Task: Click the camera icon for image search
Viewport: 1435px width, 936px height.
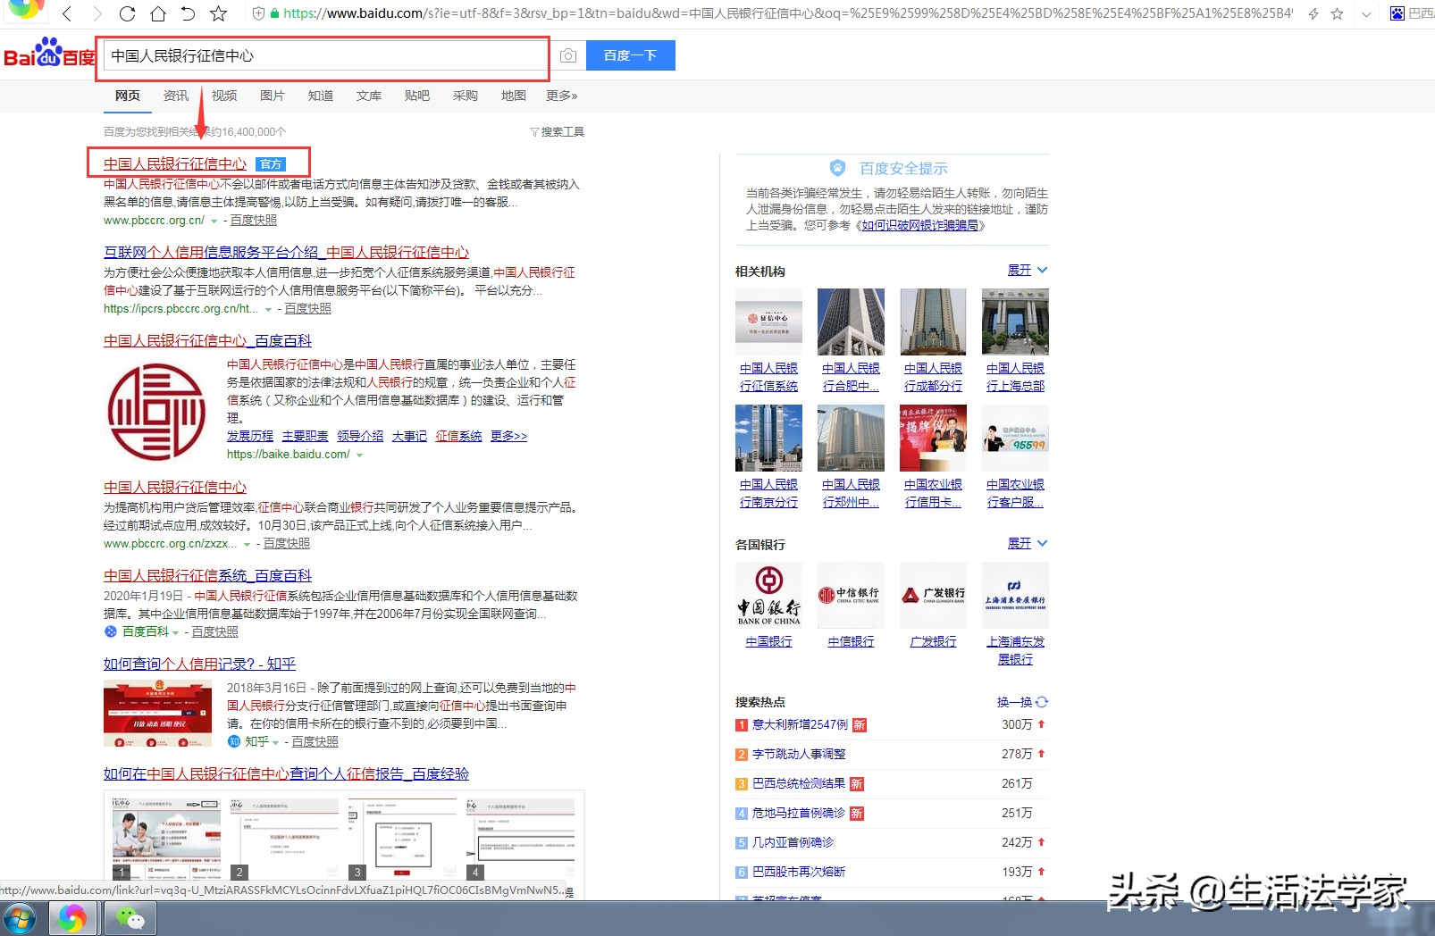Action: coord(568,55)
